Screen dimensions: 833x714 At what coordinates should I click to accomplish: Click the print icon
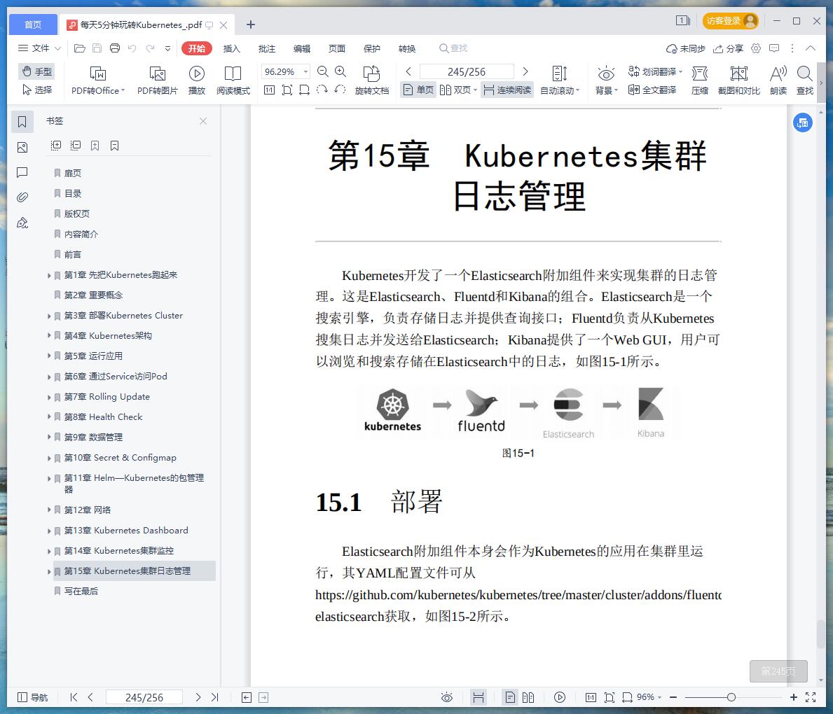pyautogui.click(x=115, y=48)
